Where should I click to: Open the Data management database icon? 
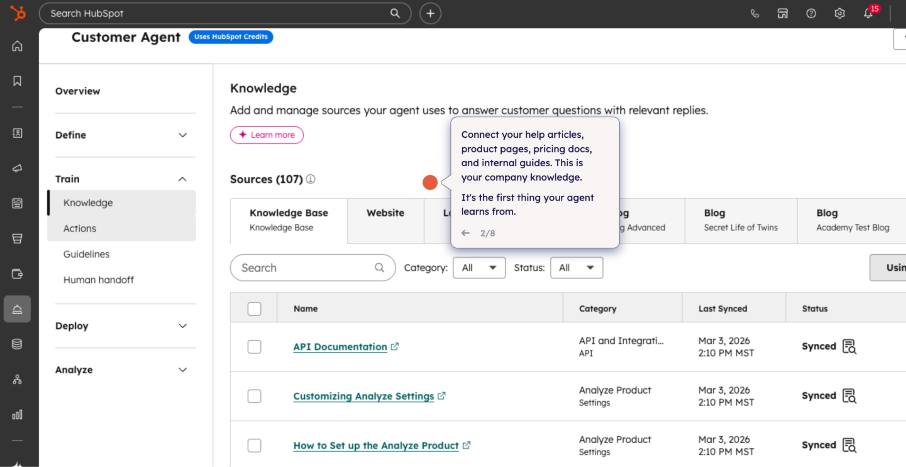pyautogui.click(x=17, y=344)
